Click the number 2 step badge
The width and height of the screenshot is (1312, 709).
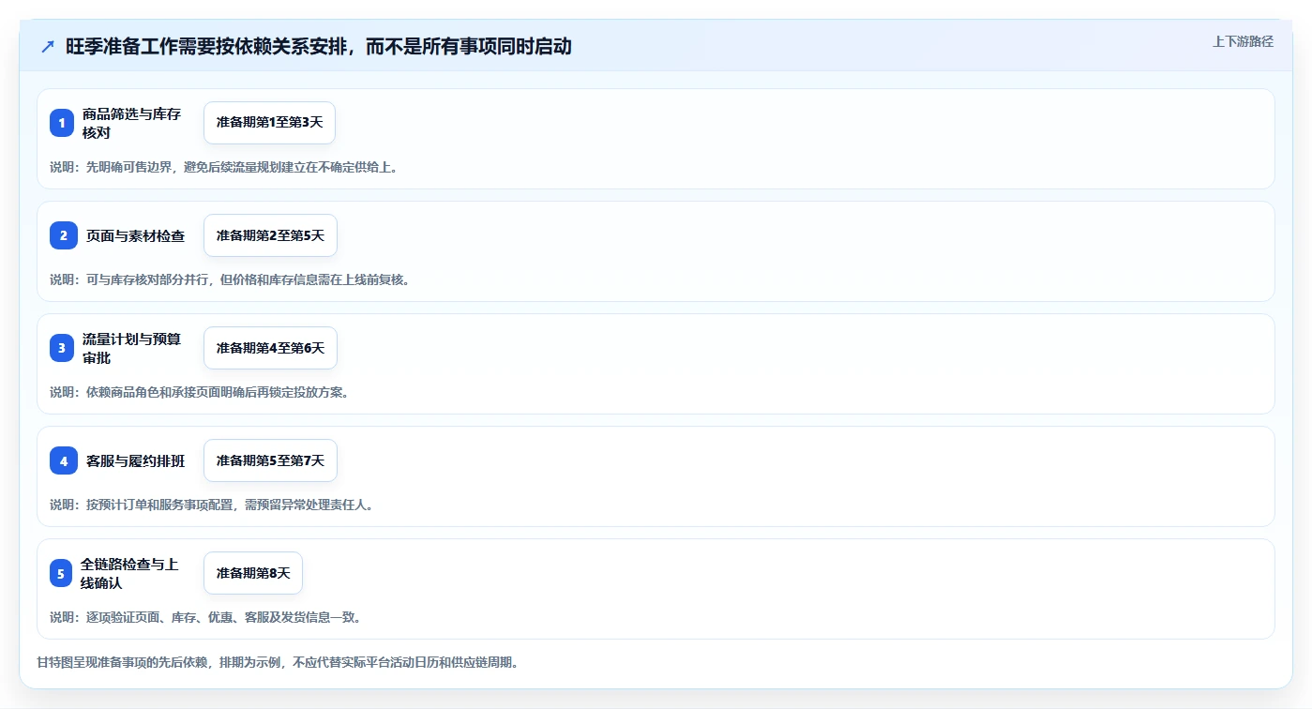click(x=64, y=235)
